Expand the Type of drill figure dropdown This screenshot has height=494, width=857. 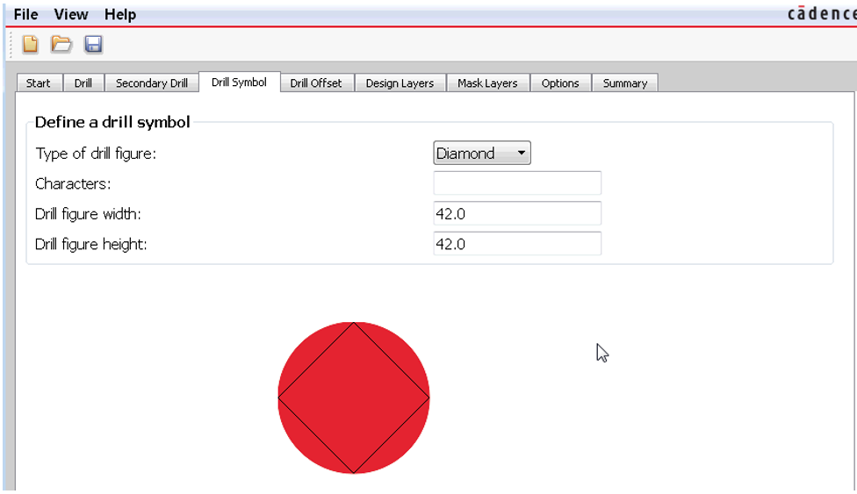click(x=482, y=154)
